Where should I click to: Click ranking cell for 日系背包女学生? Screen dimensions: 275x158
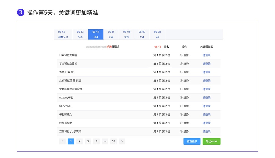pyautogui.click(x=162, y=55)
